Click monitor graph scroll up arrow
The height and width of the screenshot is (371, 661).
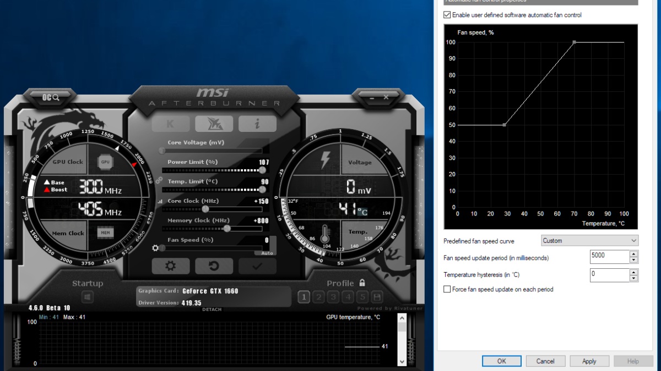tap(401, 318)
